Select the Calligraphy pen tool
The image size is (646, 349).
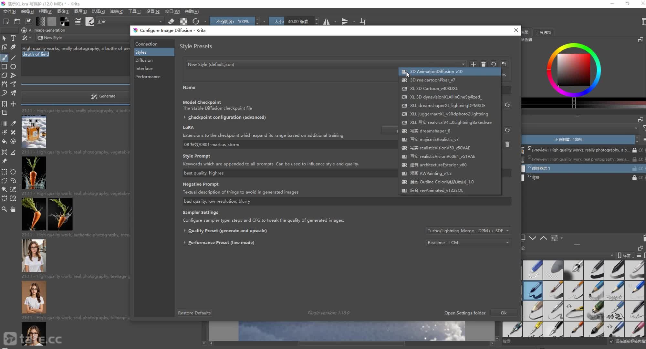pyautogui.click(x=13, y=47)
